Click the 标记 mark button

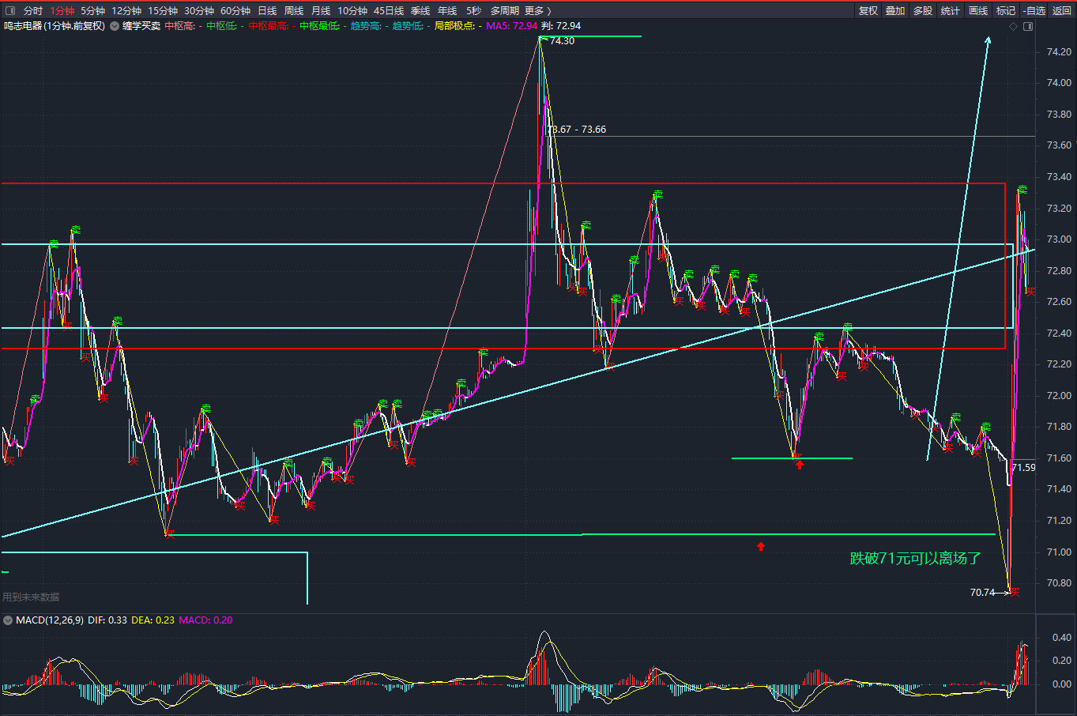coord(1006,10)
